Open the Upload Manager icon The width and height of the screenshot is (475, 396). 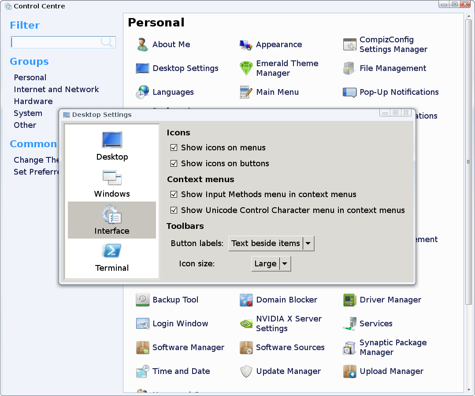(x=349, y=371)
